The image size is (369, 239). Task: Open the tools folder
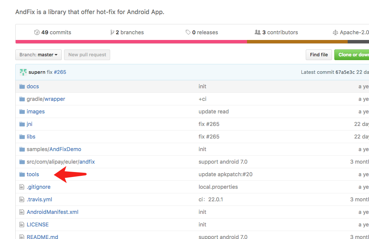33,174
